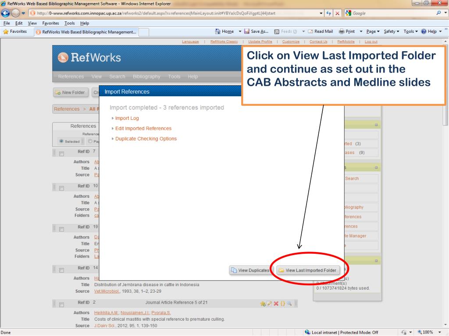This screenshot has width=449, height=336.
Task: Click author link Pyorala, S.
Action: 161,313
